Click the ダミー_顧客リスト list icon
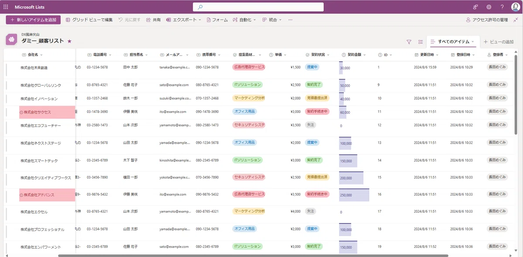 (11, 39)
